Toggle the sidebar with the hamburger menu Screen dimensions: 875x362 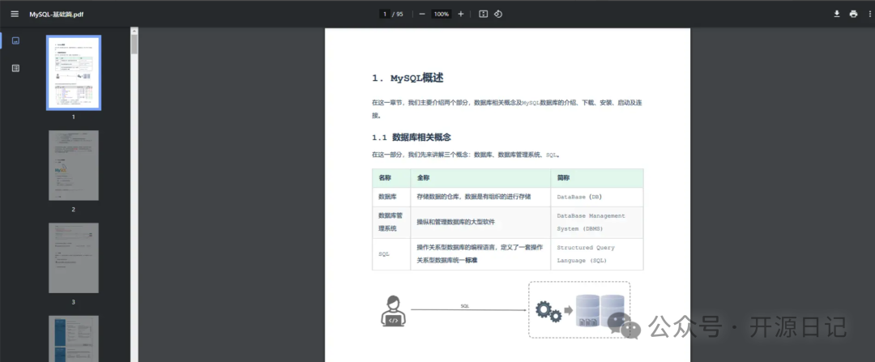click(14, 14)
